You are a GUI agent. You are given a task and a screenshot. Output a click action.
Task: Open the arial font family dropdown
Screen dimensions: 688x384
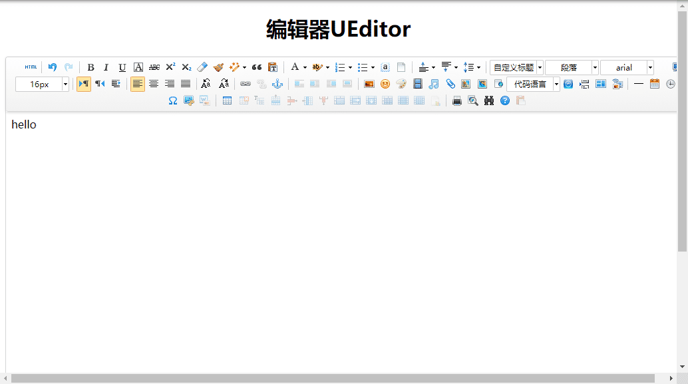pos(627,68)
